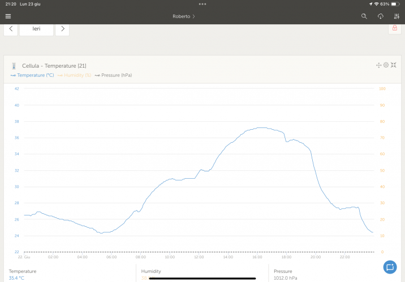405x282 pixels.
Task: Go to the previous day with left chevron
Action: (x=11, y=28)
